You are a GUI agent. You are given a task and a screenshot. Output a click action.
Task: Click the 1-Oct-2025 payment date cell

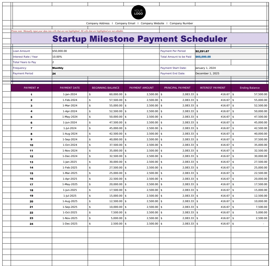[70, 212]
